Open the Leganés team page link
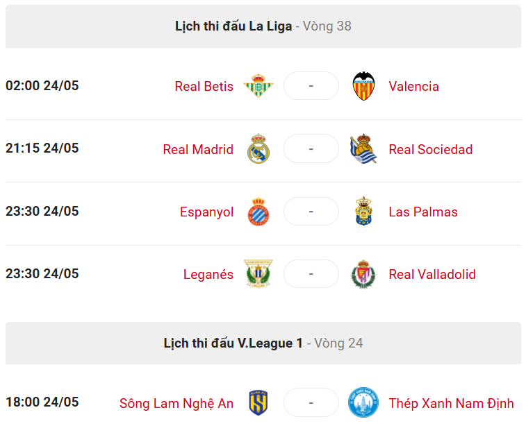The width and height of the screenshot is (526, 435). [x=208, y=275]
